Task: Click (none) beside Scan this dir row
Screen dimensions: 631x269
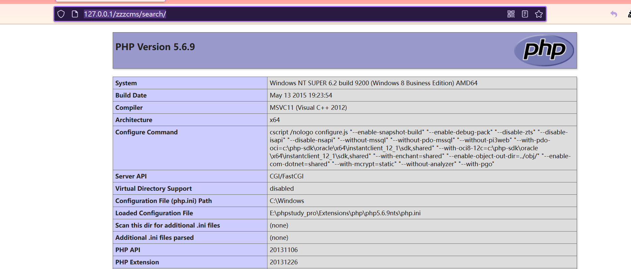Action: click(279, 225)
